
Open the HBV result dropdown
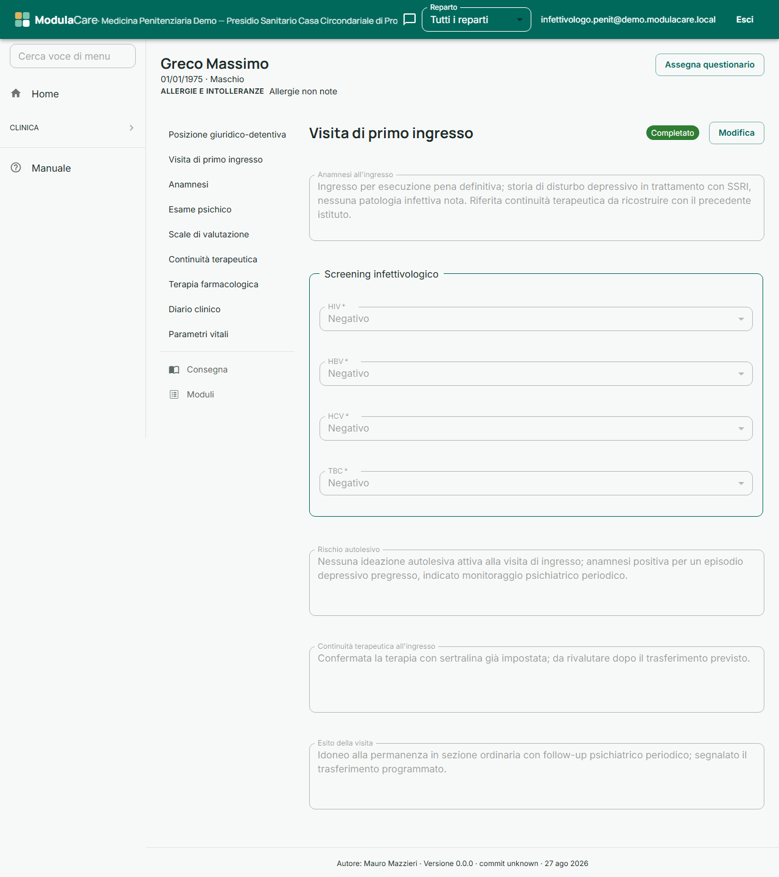(x=536, y=374)
